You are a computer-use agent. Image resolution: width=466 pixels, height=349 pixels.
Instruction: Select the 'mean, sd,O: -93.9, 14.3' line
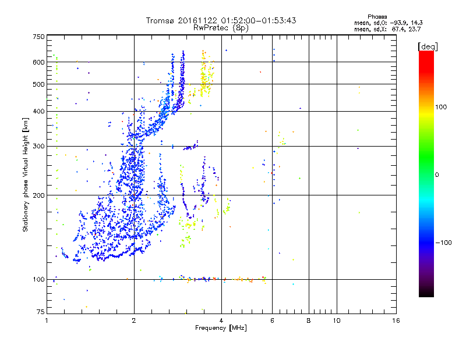[388, 23]
